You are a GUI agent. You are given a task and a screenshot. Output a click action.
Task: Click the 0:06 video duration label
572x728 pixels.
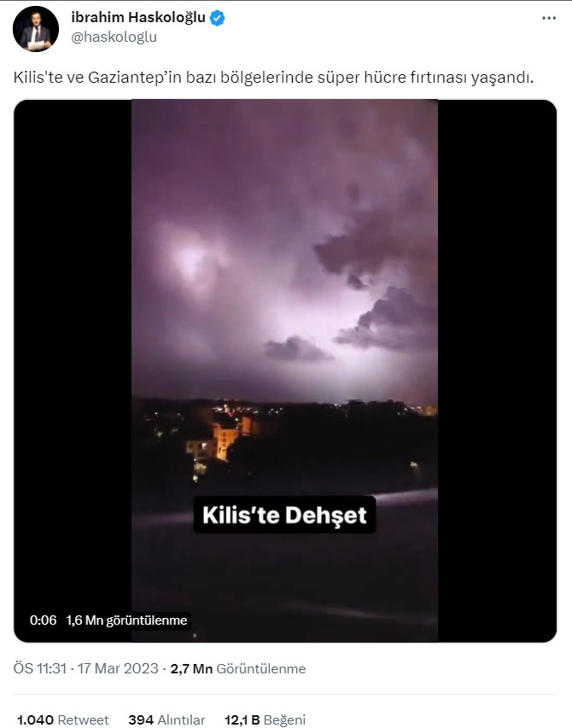[44, 620]
